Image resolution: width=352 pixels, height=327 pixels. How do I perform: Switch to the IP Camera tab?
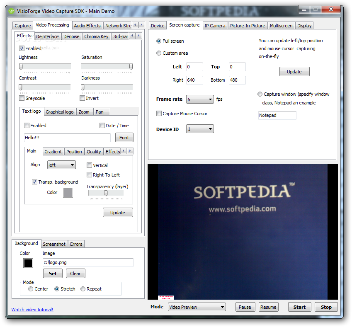(215, 26)
